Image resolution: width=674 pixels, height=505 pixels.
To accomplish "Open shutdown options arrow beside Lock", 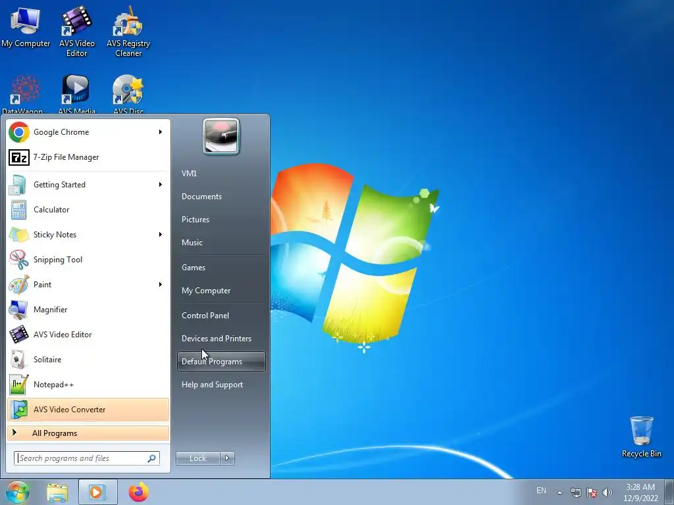I will pyautogui.click(x=227, y=458).
